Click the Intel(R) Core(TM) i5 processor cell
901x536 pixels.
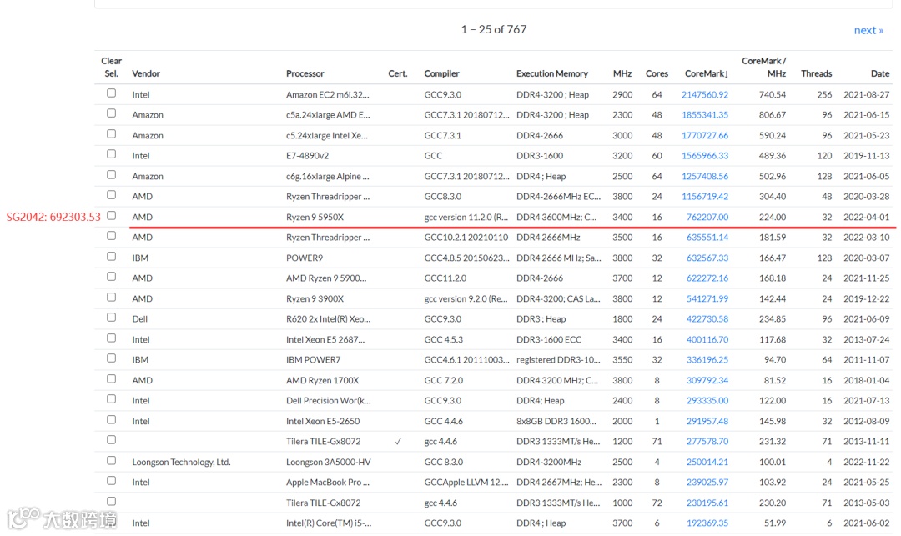click(x=329, y=523)
